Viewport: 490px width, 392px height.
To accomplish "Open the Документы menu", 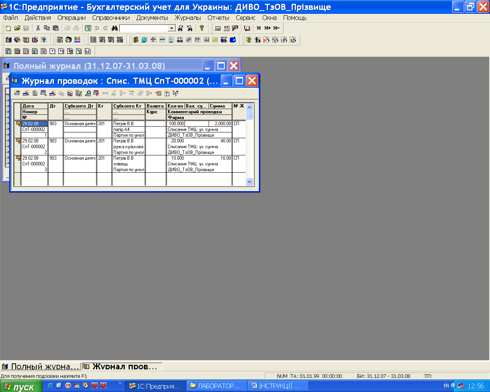I will (152, 18).
